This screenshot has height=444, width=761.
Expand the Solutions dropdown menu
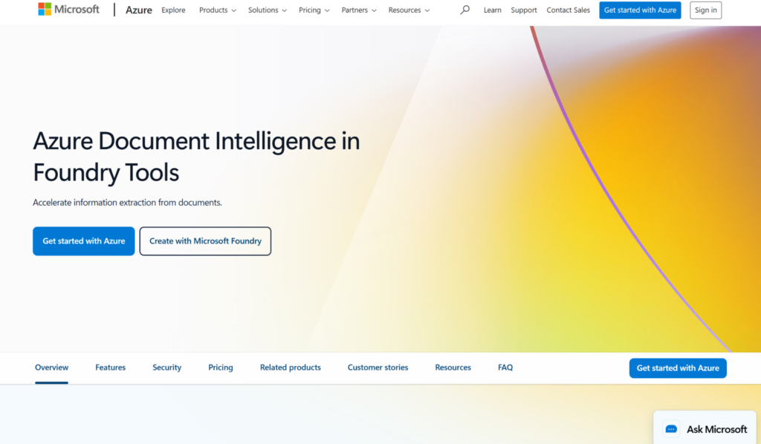pos(268,10)
